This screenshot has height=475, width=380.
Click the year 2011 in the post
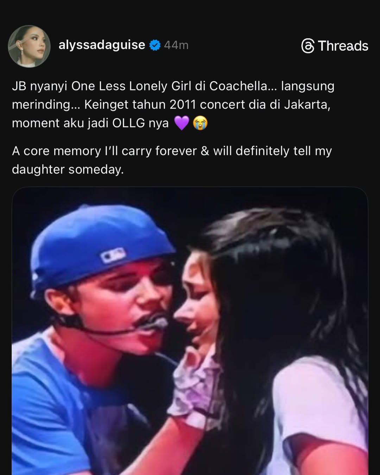[x=182, y=104]
